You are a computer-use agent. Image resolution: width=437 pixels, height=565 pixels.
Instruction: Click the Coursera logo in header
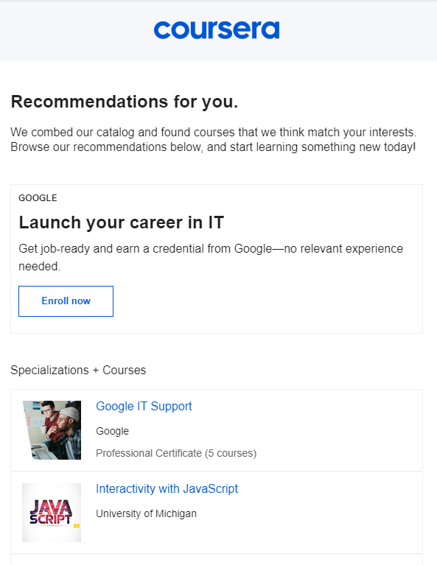tap(217, 30)
